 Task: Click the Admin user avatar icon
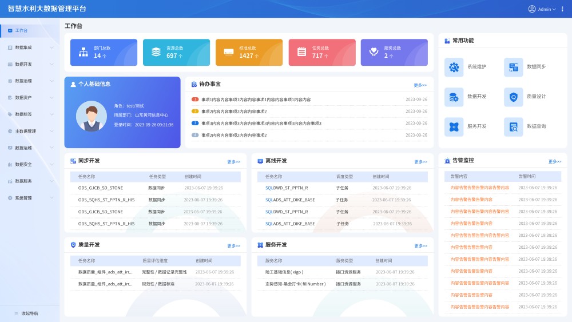tap(532, 9)
